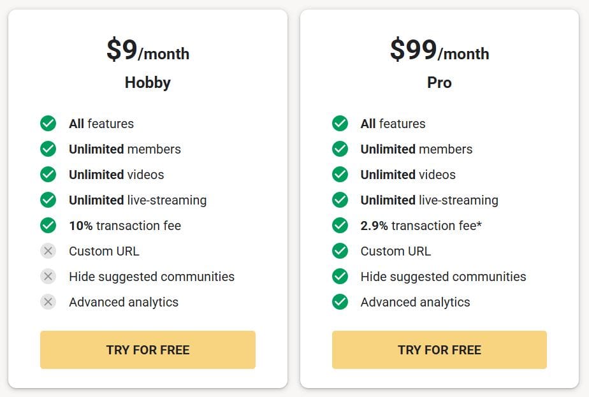Click the checkmark next to Unlimited members in Hobby
Image resolution: width=589 pixels, height=397 pixels.
(x=48, y=149)
